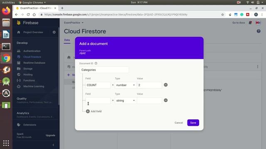Bookmark this page with star icon
The width and height of the screenshot is (266, 149).
tap(223, 14)
